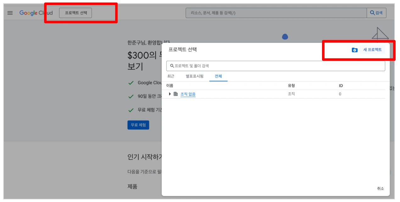Switch to the 별표표시됨 tab
The height and width of the screenshot is (202, 400).
click(x=194, y=76)
